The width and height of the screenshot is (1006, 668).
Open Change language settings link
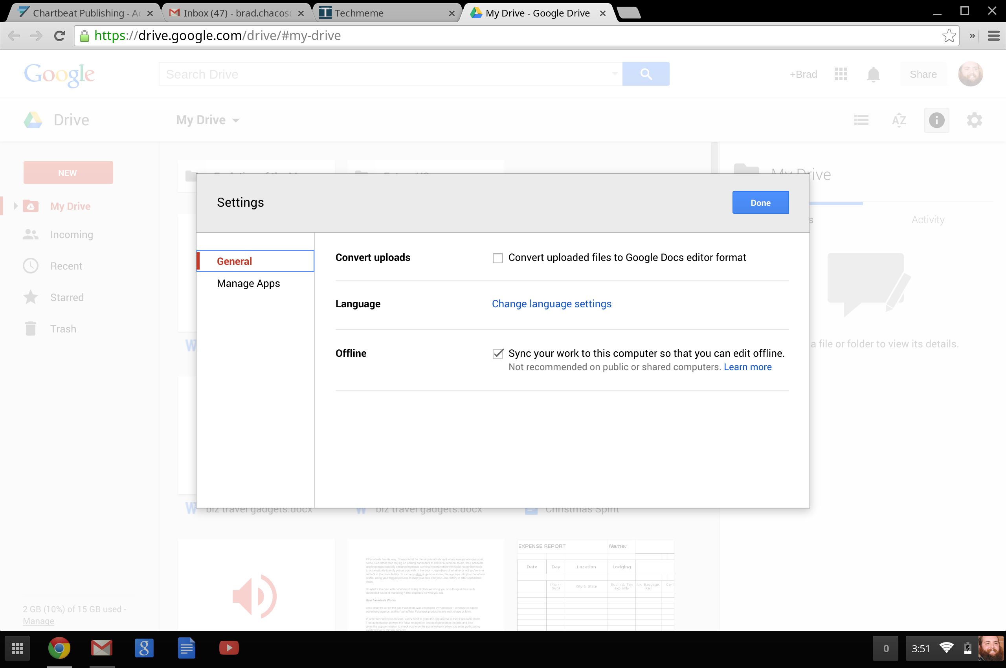[x=551, y=304]
